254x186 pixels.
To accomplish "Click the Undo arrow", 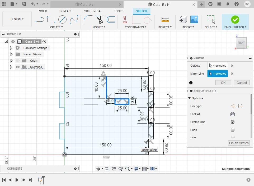I will 33,4.
